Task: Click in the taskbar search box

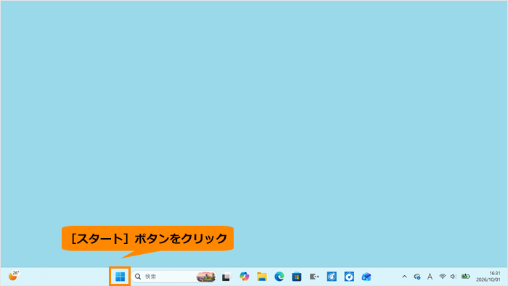Action: tap(174, 277)
